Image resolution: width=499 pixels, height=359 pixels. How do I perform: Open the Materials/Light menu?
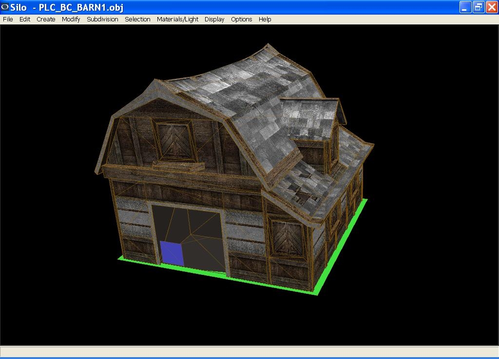(177, 19)
